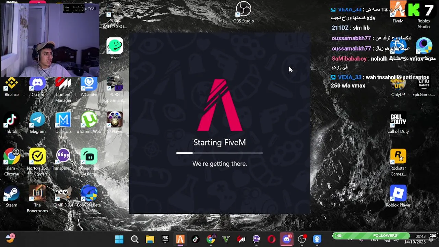Switch to Discord in the taskbar
The image size is (439, 247).
click(287, 239)
